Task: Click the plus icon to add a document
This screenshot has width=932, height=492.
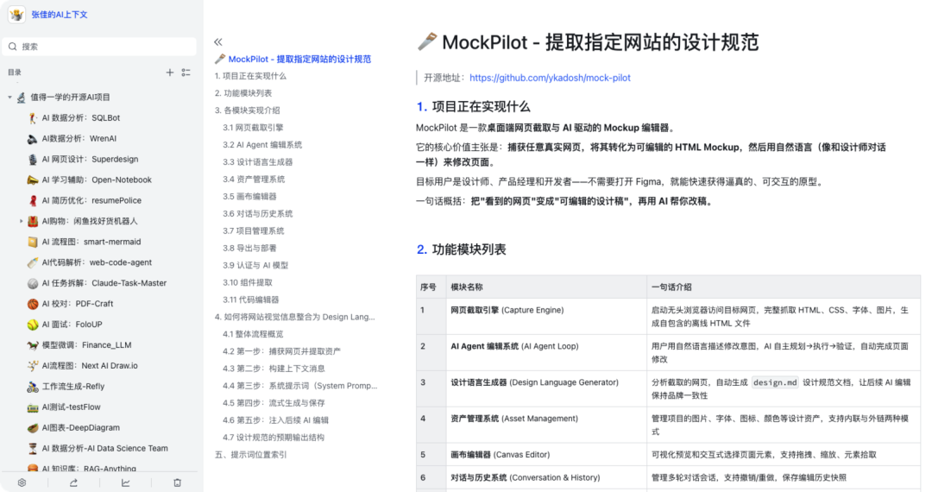Action: click(169, 73)
